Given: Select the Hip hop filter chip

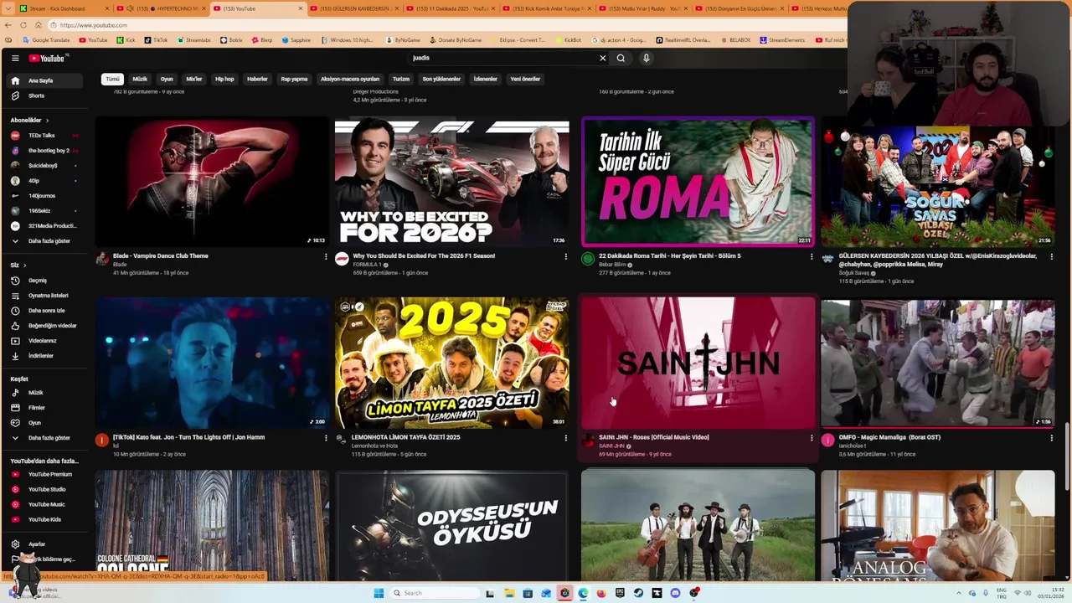Looking at the screenshot, I should tap(224, 79).
